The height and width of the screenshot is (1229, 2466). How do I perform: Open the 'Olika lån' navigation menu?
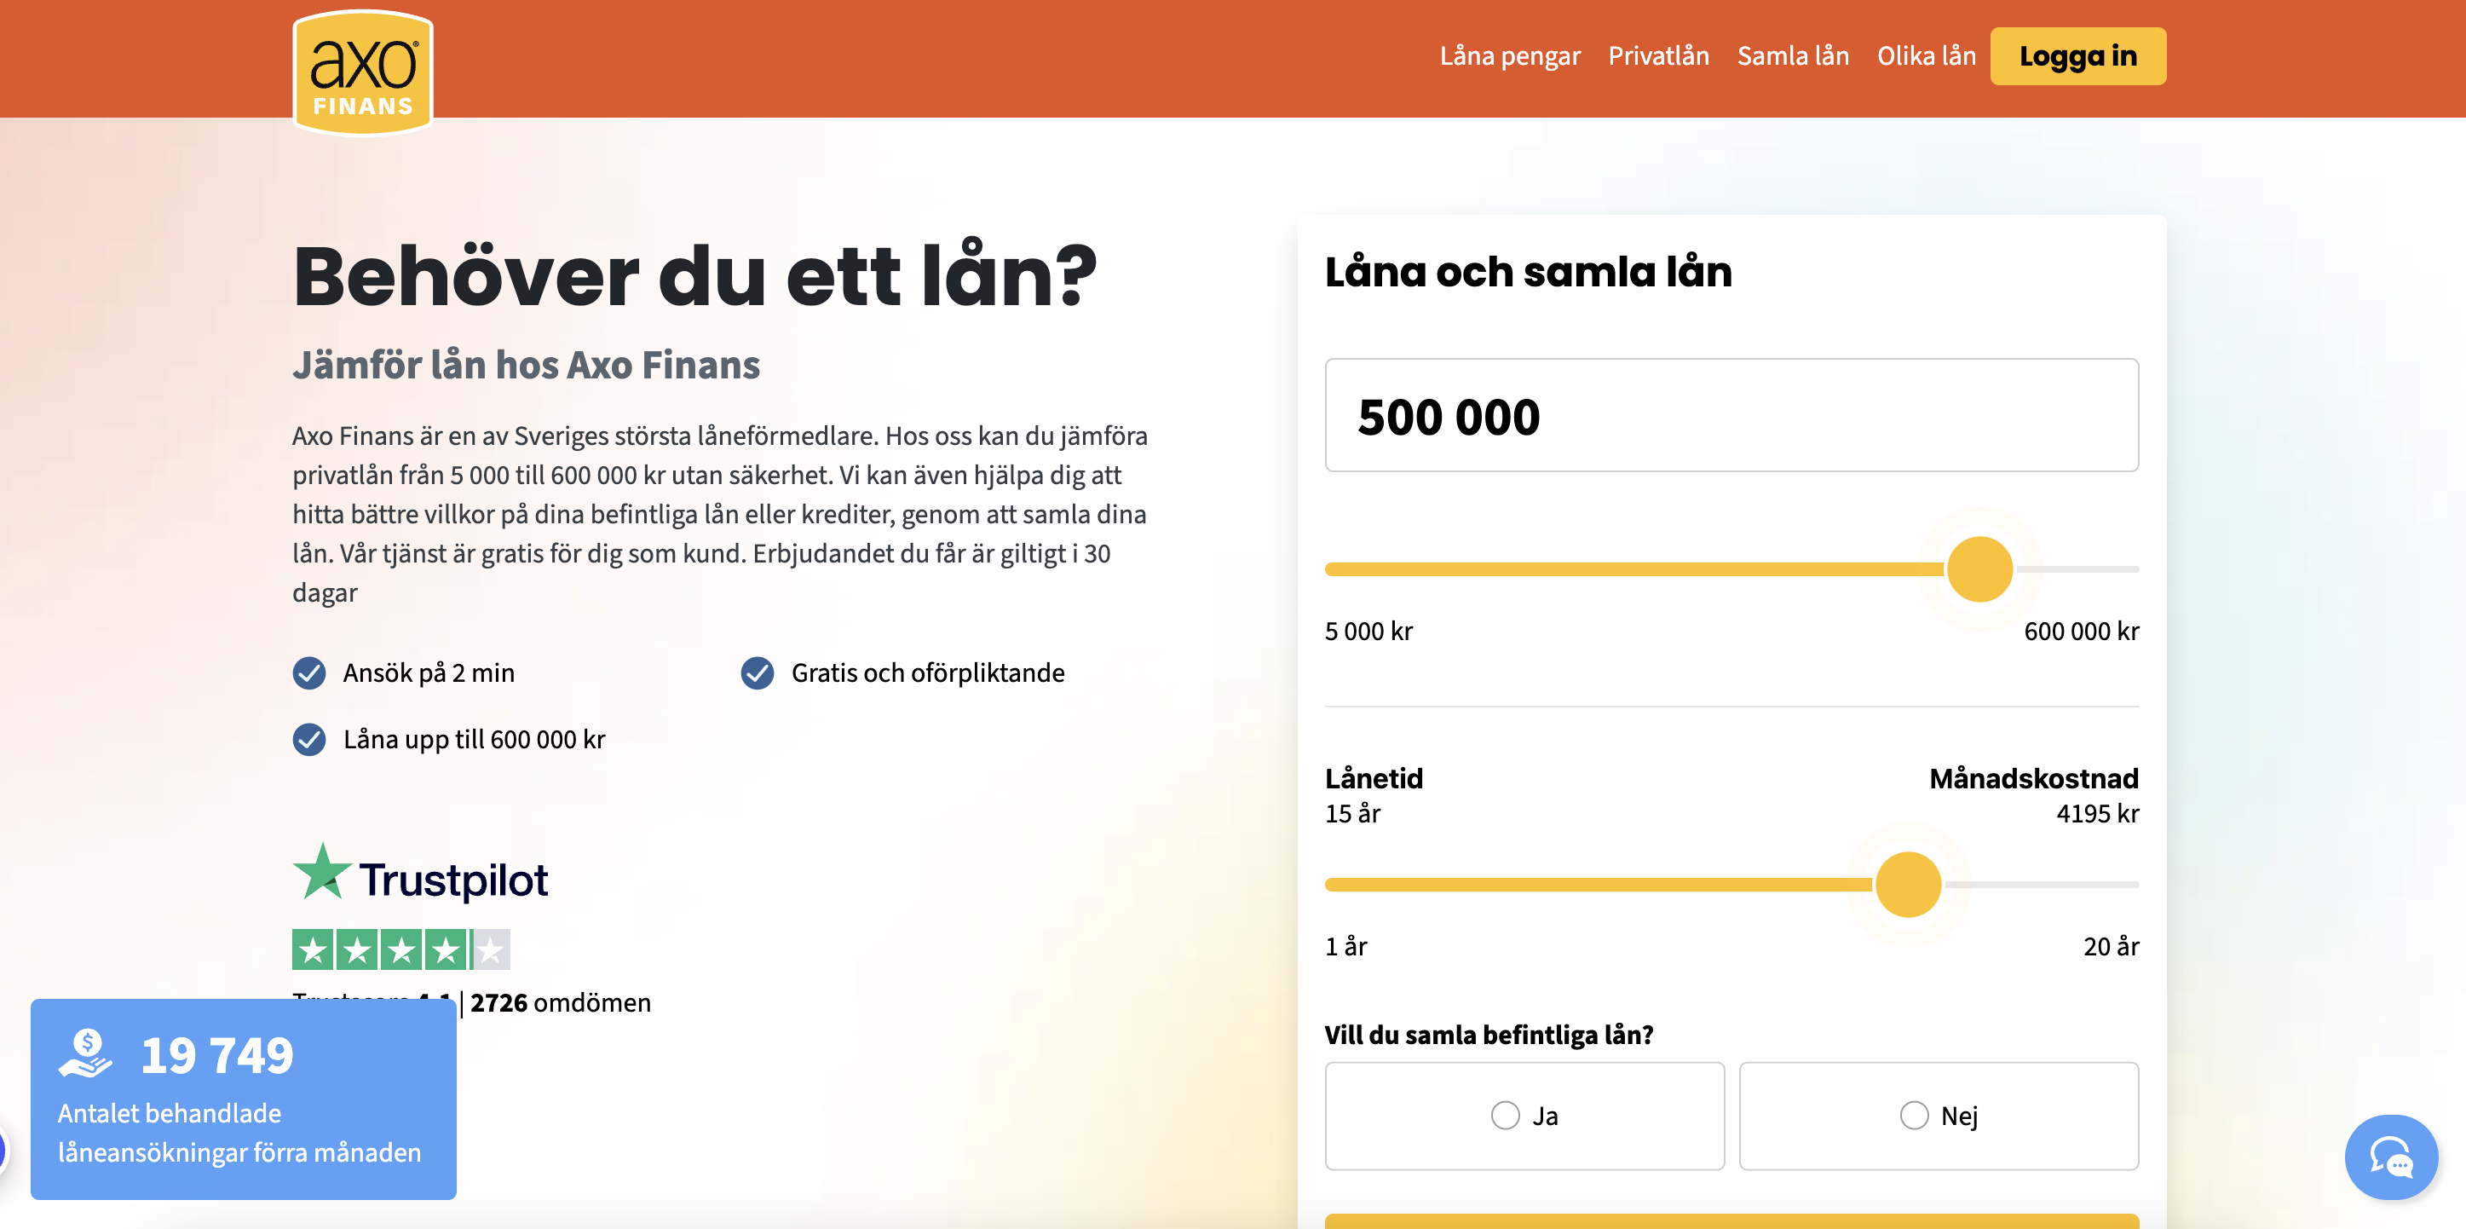tap(1925, 55)
